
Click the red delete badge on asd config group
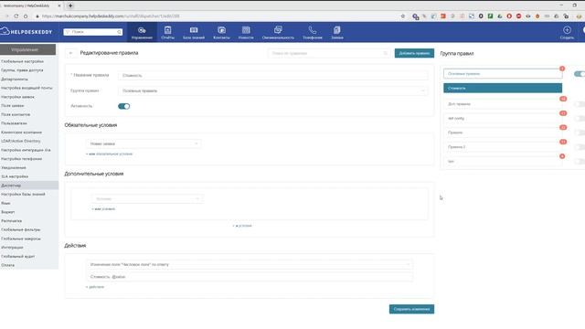(x=563, y=113)
